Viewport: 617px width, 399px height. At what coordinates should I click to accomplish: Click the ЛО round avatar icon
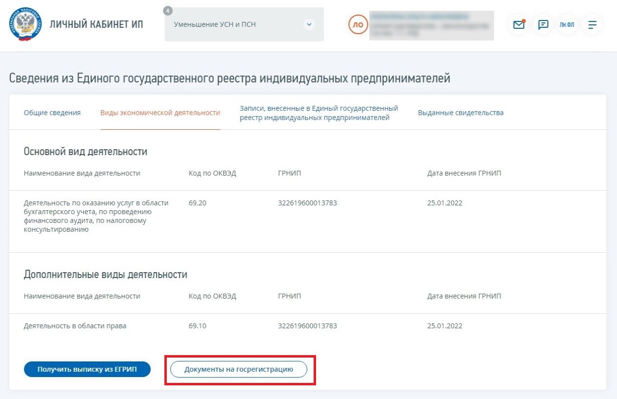358,25
